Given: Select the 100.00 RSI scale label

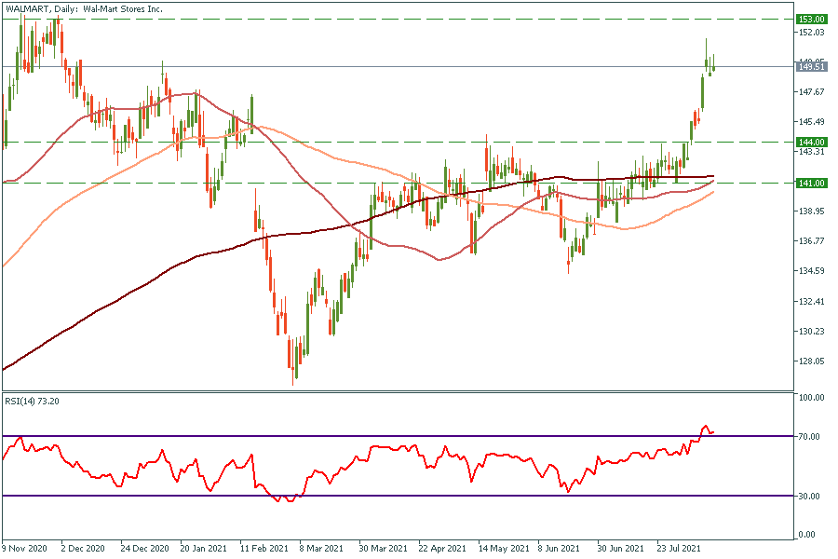Looking at the screenshot, I should [x=812, y=398].
